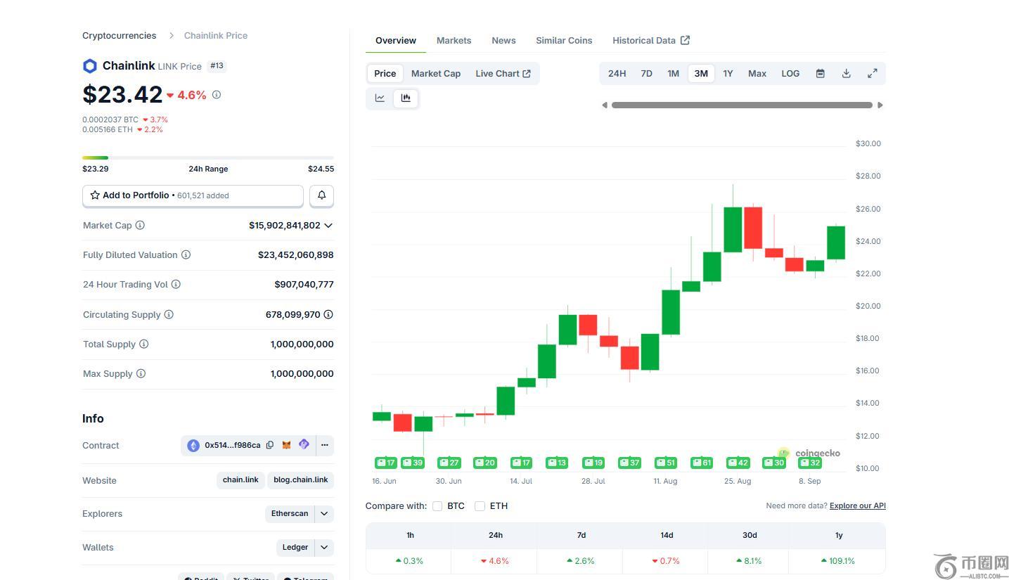Switch to the line chart view
Screen dimensions: 1009x580
click(380, 98)
